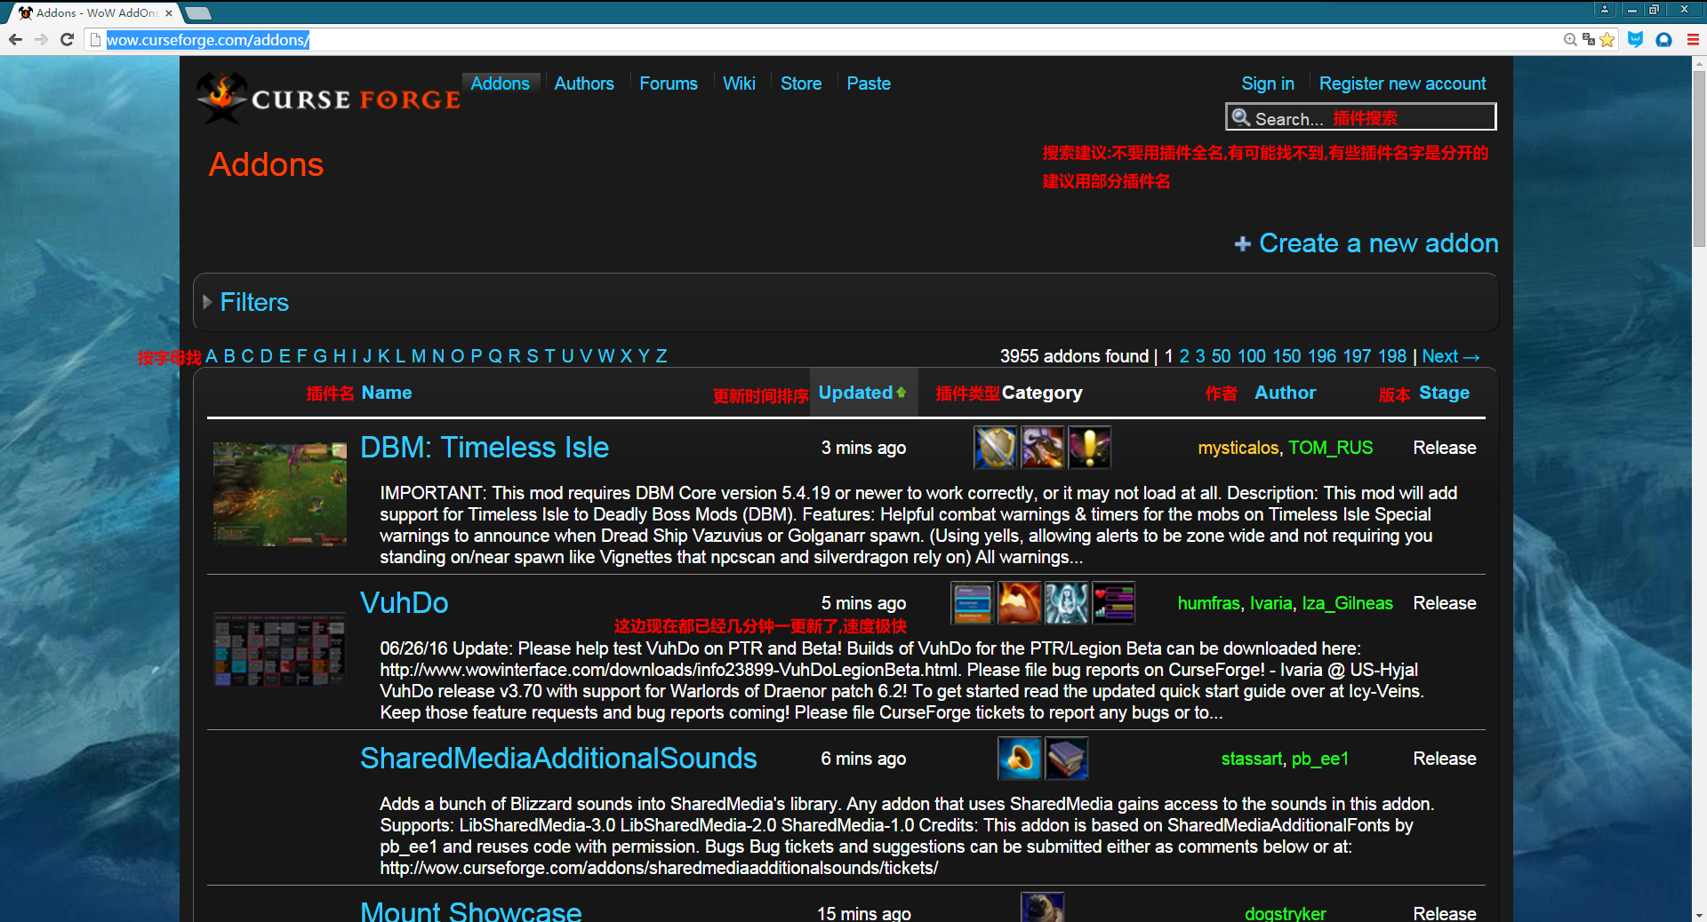Open VuhDo screenshot thumbnail
1707x922 pixels.
[x=280, y=649]
